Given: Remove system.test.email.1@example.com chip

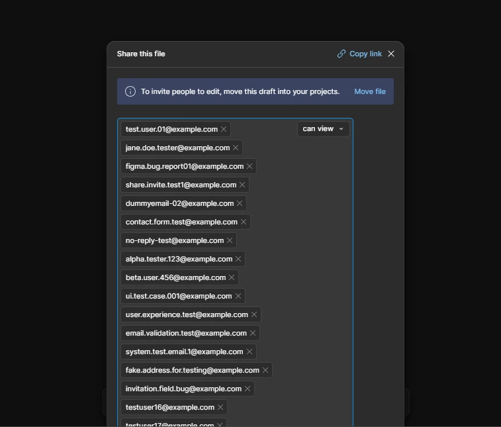Looking at the screenshot, I should coord(250,352).
